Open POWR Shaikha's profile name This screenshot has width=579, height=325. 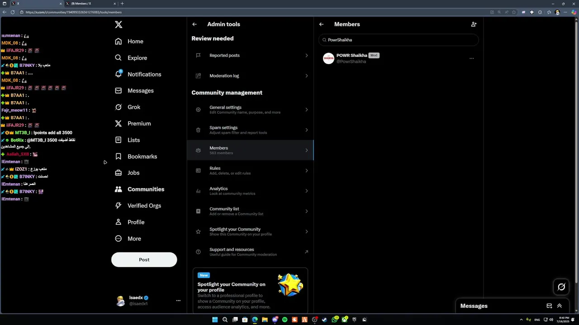[352, 56]
